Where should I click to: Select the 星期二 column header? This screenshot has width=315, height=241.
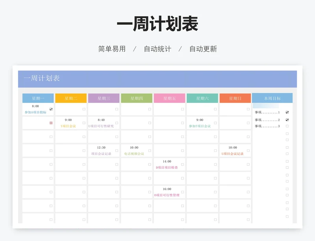71,98
